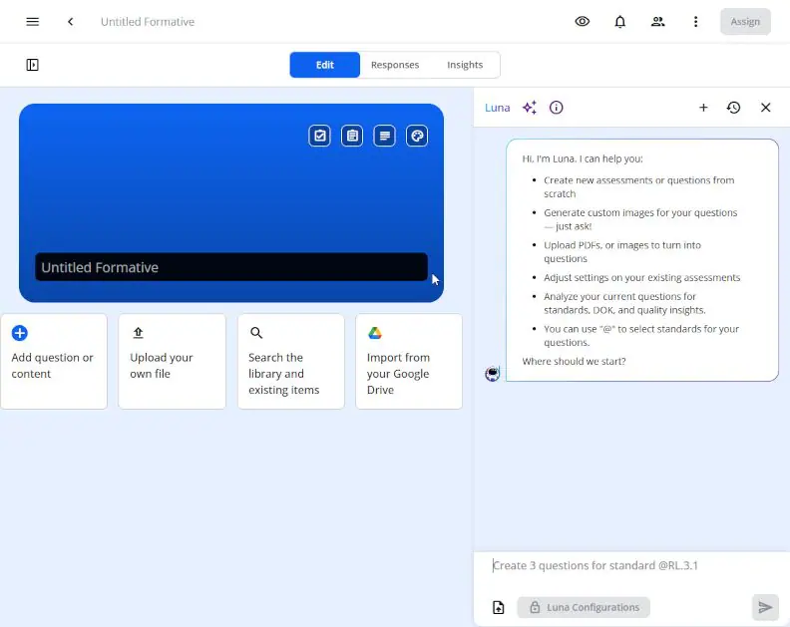The image size is (790, 627).
Task: Go back using the back arrow
Action: 71,22
